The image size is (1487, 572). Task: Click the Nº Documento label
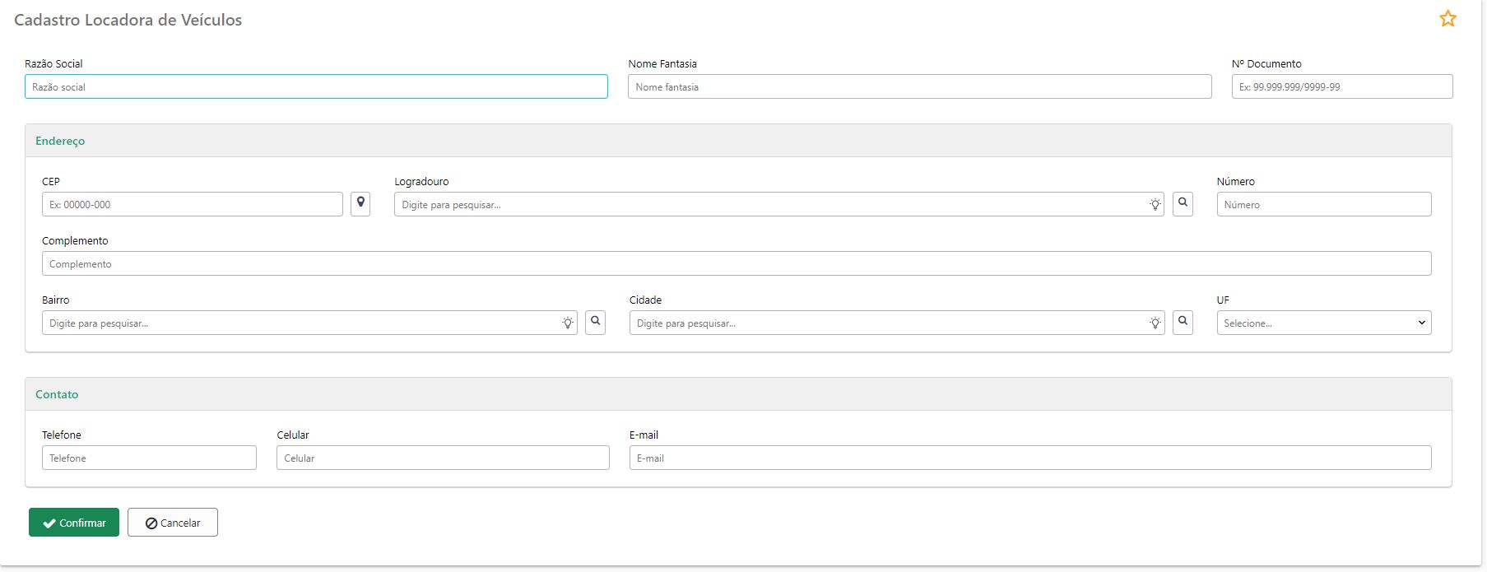(x=1266, y=63)
